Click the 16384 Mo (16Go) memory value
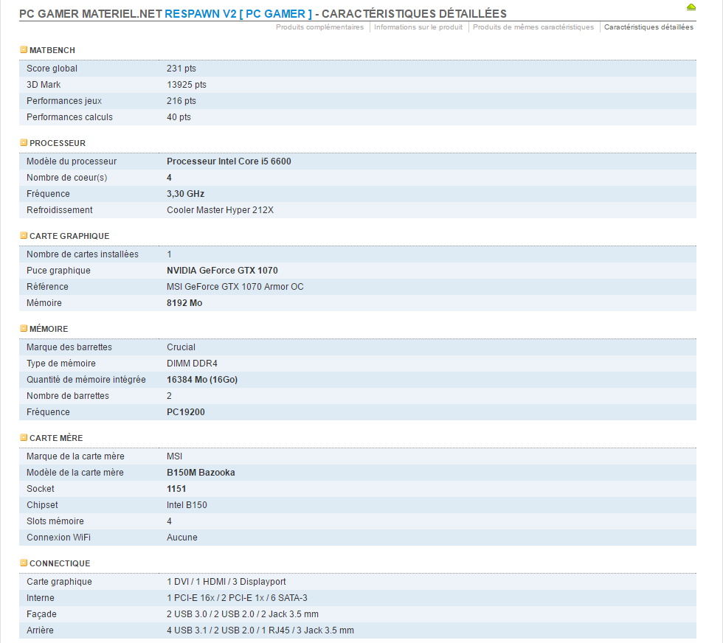The image size is (723, 643). pyautogui.click(x=202, y=380)
